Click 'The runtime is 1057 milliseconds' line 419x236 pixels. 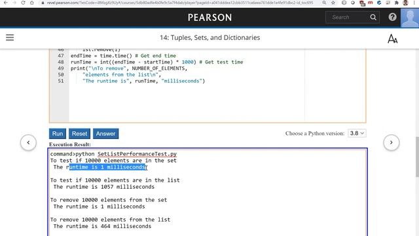tap(103, 187)
